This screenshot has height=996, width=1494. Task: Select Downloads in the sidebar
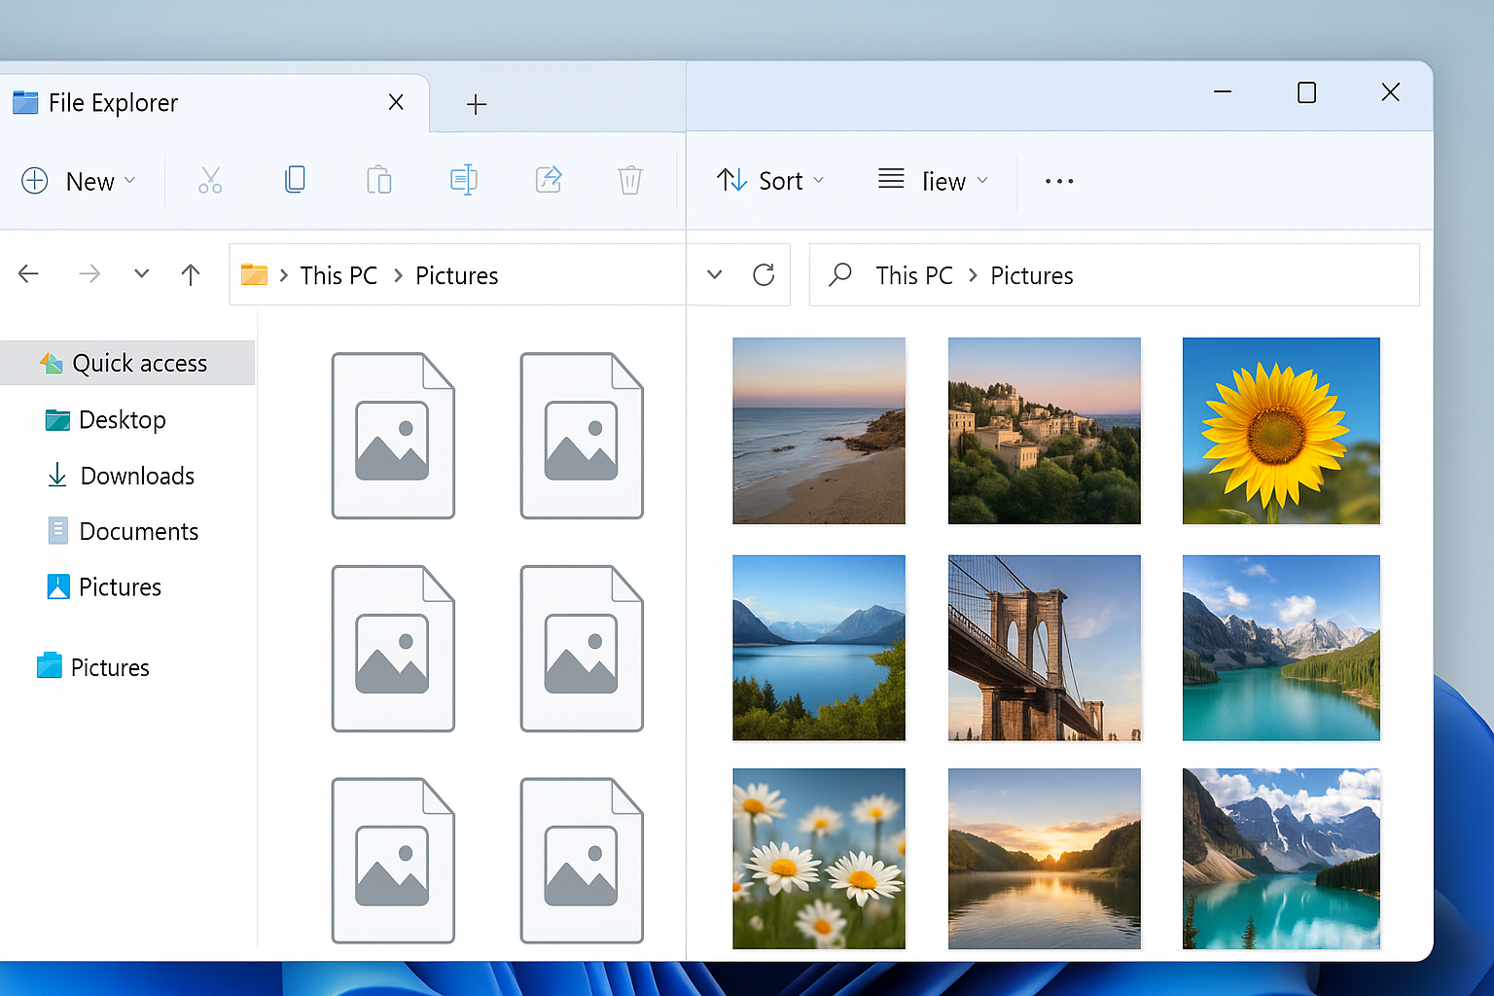[x=137, y=476]
